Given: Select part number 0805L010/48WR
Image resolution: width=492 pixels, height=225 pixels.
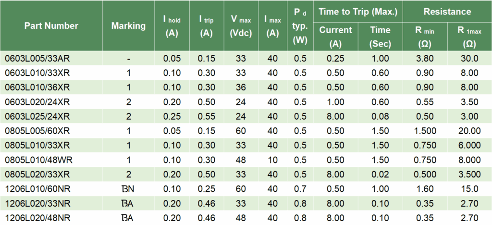Looking at the screenshot, I should click(37, 160).
